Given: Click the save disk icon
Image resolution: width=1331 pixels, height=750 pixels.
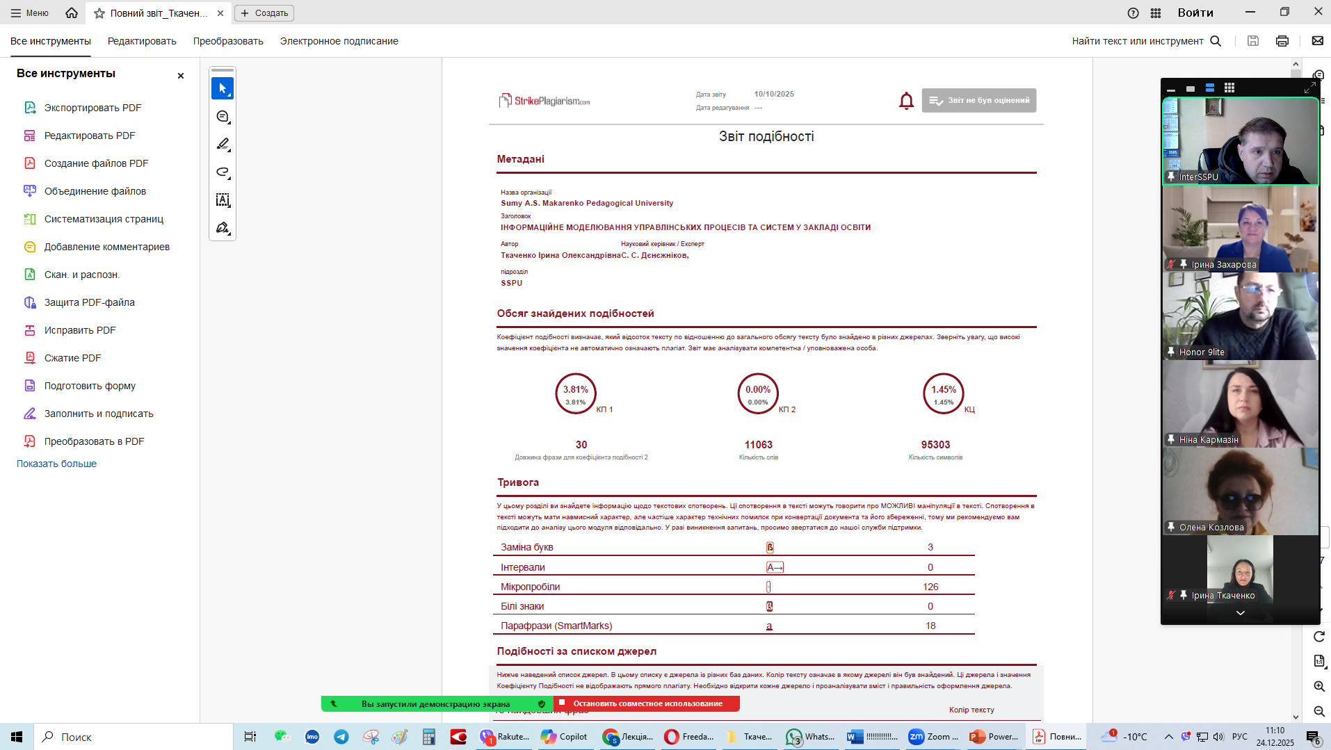Looking at the screenshot, I should pos(1253,41).
